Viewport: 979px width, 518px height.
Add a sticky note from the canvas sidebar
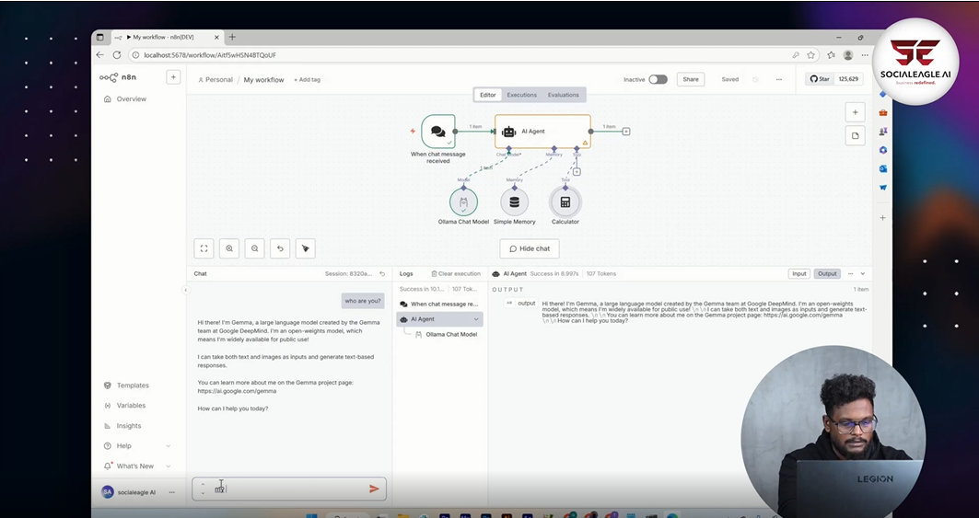(855, 135)
